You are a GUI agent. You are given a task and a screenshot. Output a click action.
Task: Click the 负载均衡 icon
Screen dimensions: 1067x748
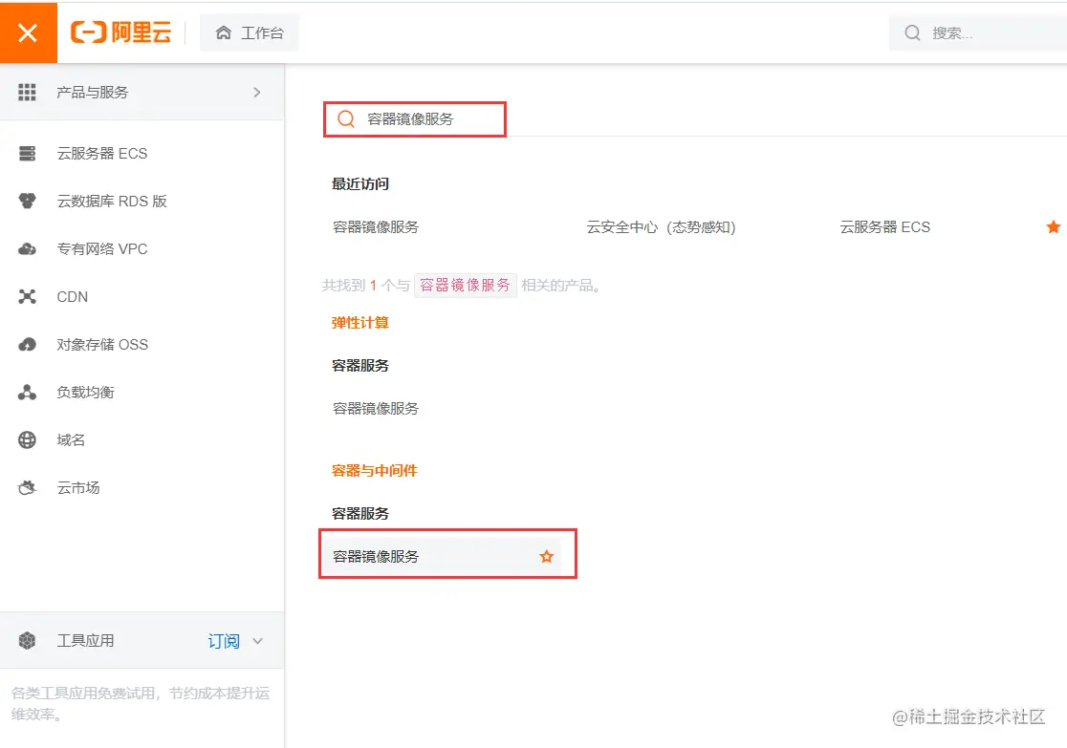point(27,393)
